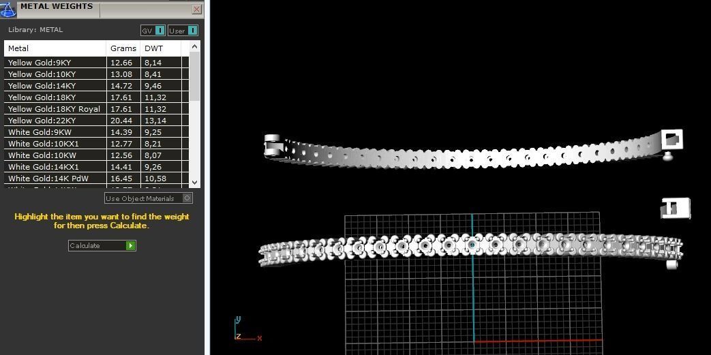
Task: Select the Yellow Gold:14KY row
Action: (x=96, y=86)
